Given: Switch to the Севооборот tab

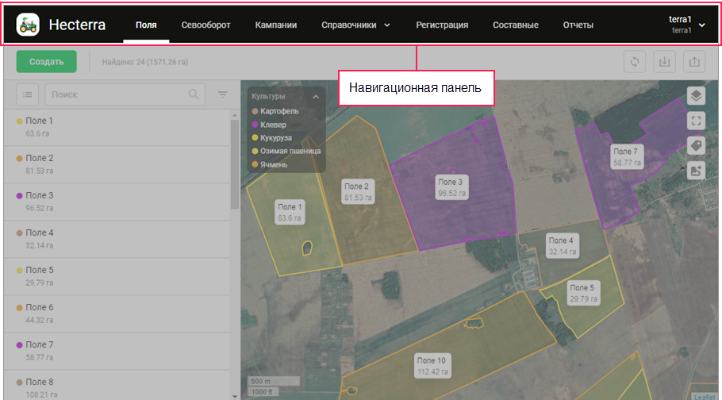Looking at the screenshot, I should (x=205, y=25).
